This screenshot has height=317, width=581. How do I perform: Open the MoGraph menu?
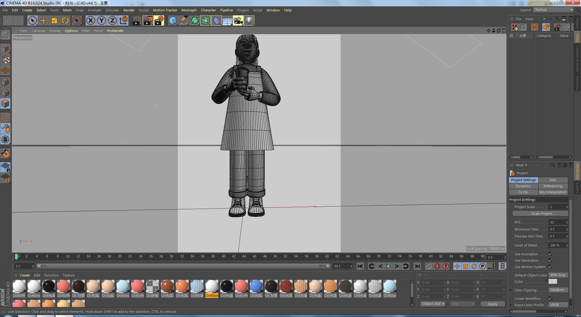click(x=189, y=10)
